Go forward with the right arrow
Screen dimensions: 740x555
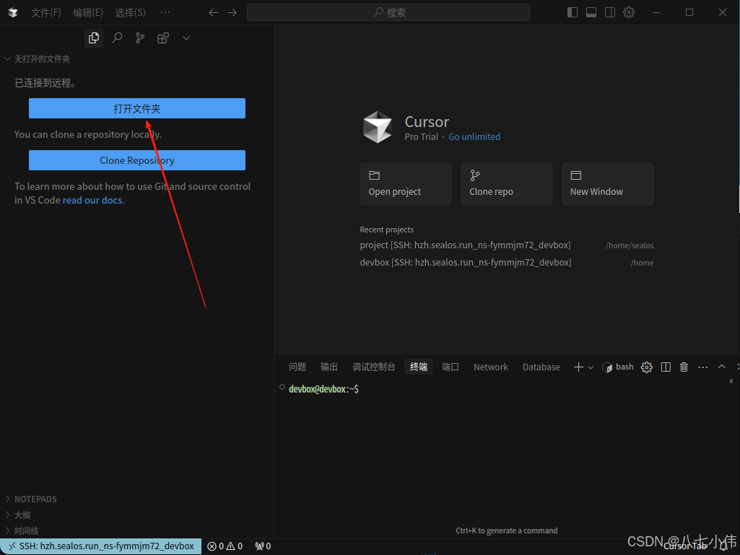point(232,13)
